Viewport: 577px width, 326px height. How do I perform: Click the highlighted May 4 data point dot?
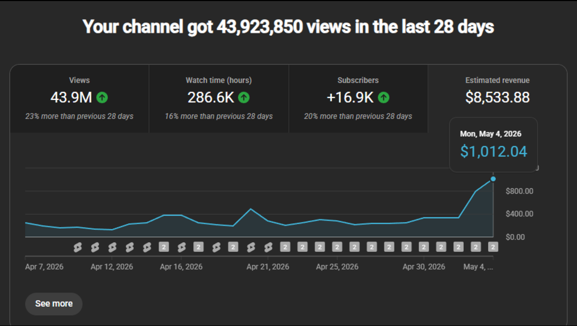(x=493, y=179)
